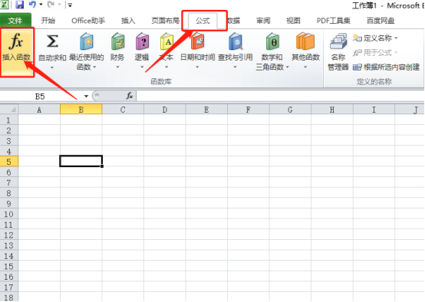
Task: Click Create from Selection (根据所选内容创建)
Action: [x=386, y=67]
